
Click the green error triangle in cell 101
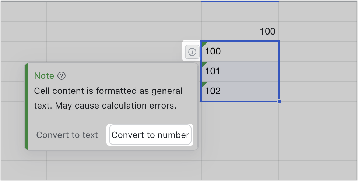point(204,64)
